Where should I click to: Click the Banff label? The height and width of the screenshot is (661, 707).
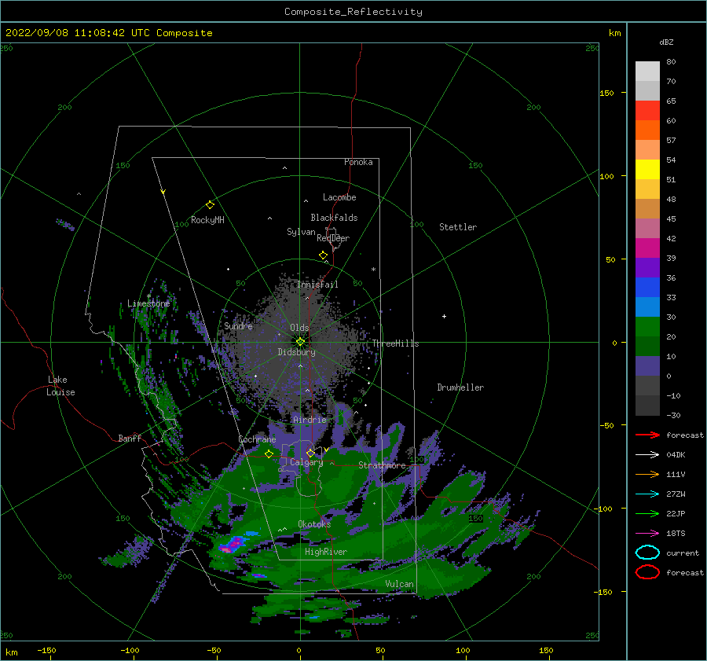(x=130, y=438)
